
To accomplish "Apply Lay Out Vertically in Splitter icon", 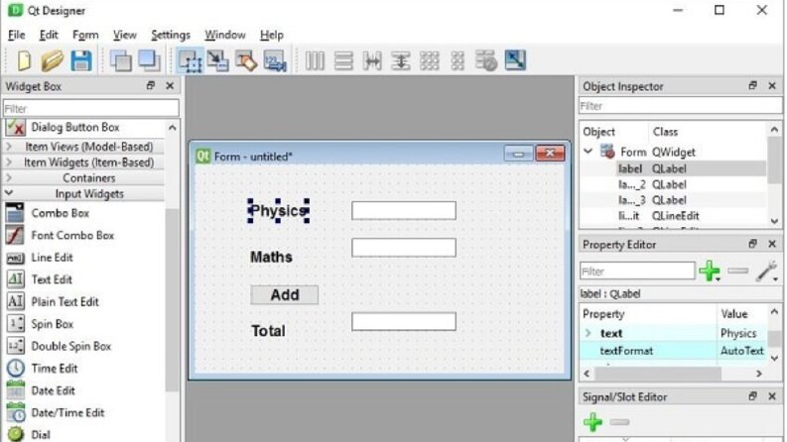I will coord(401,60).
